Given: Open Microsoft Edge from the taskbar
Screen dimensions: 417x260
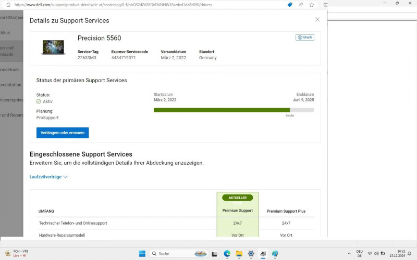Looking at the screenshot, I should pos(227,254).
